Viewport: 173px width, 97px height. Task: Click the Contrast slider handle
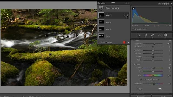(153, 47)
